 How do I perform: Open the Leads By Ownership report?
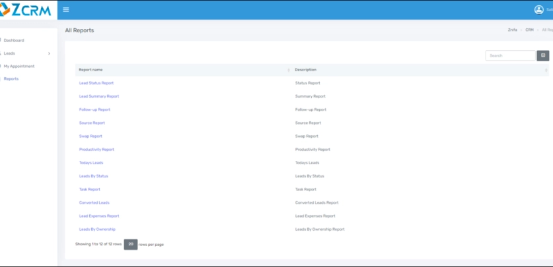(x=97, y=229)
